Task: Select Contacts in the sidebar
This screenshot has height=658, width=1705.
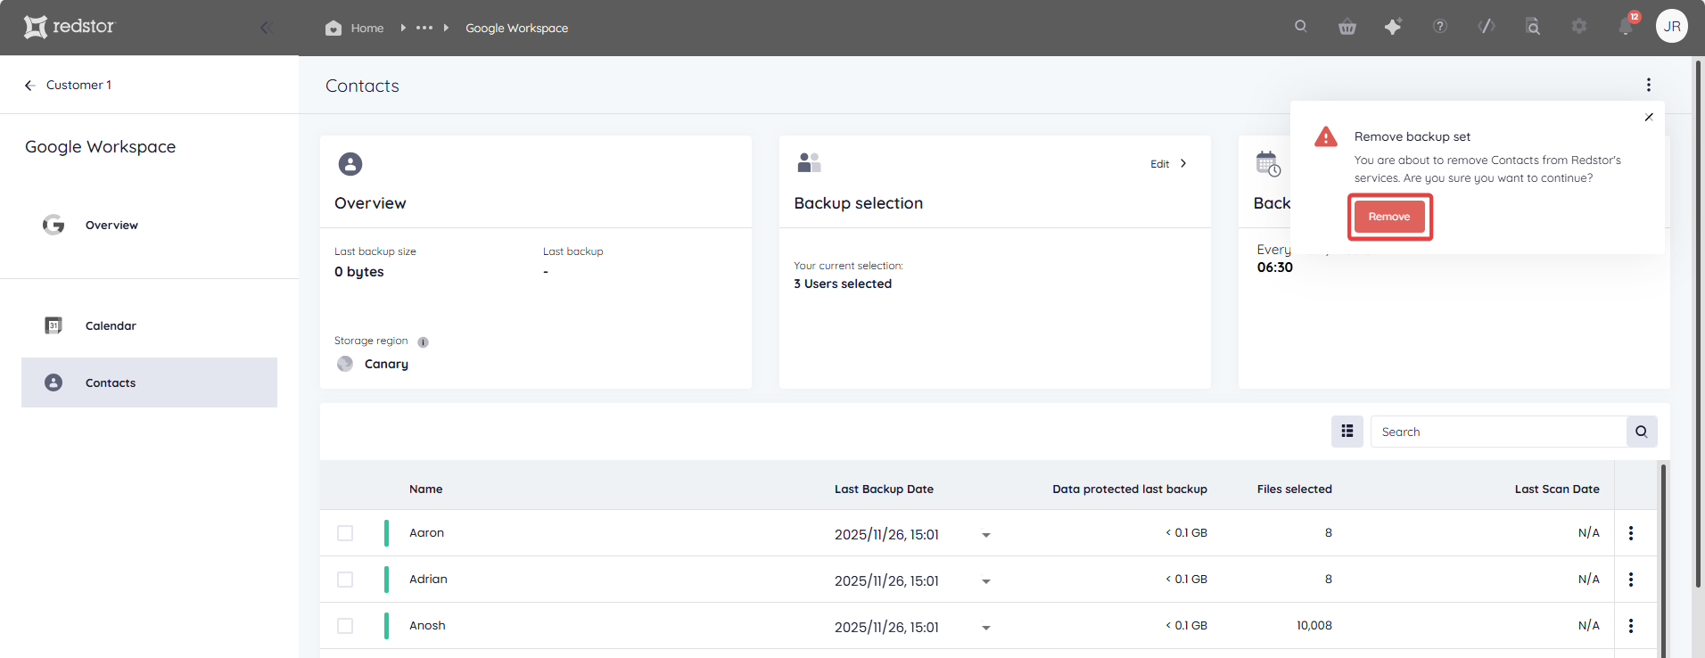Action: [x=149, y=382]
